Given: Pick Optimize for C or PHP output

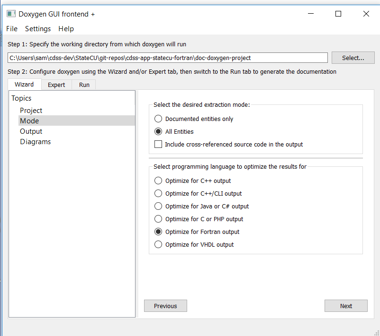Looking at the screenshot, I should pyautogui.click(x=158, y=219).
